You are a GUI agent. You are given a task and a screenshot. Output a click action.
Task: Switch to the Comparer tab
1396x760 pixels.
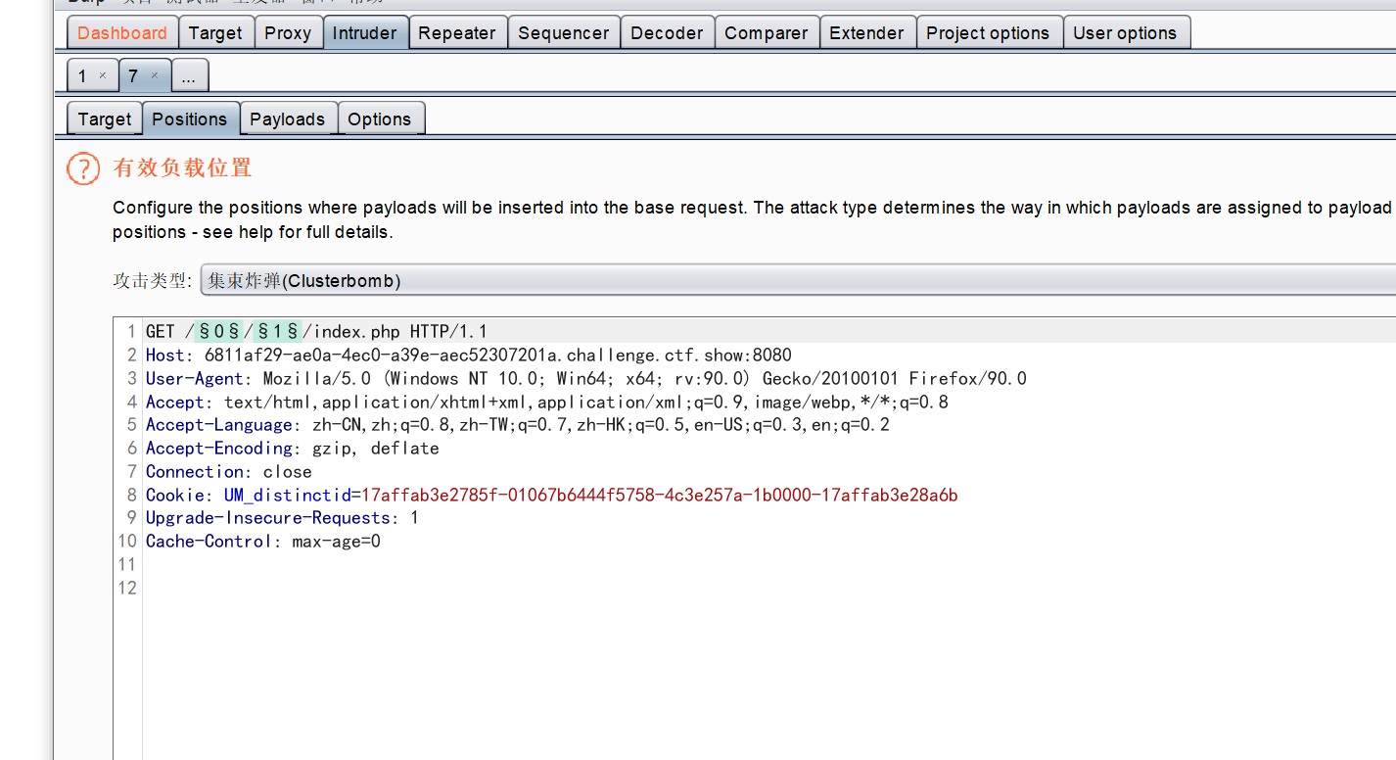tap(767, 32)
